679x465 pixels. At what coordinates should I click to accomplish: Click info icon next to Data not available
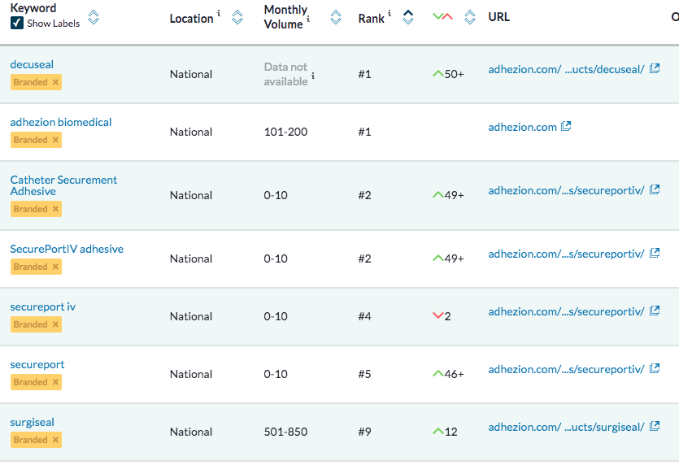click(313, 76)
